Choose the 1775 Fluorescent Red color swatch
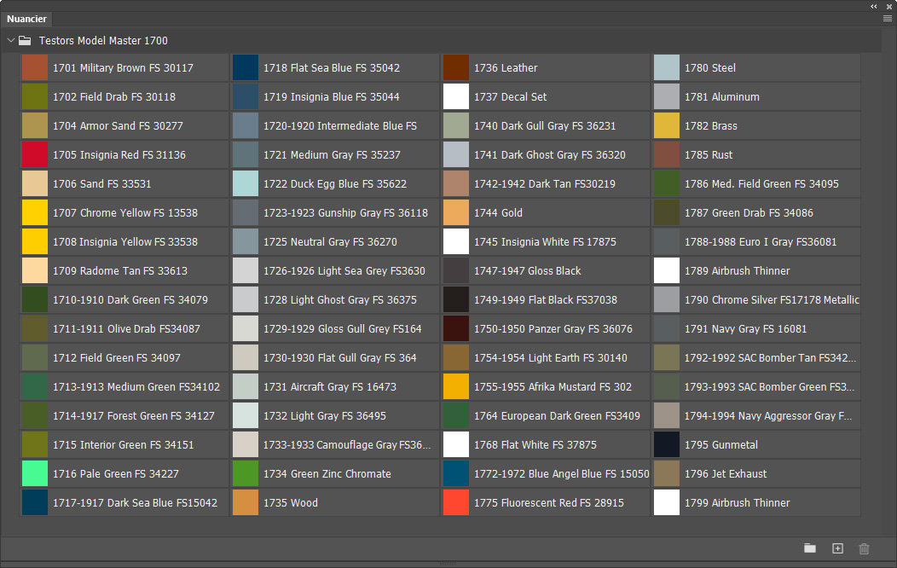Screen dimensions: 897x568 [456, 503]
